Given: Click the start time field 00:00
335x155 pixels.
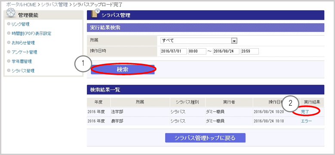Looking at the screenshot, I should pos(197,52).
